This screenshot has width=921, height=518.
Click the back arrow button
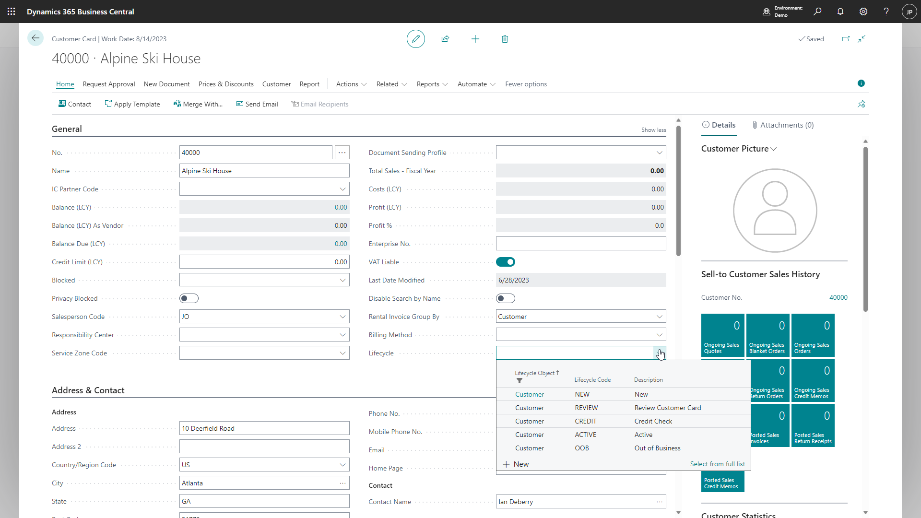pyautogui.click(x=35, y=38)
